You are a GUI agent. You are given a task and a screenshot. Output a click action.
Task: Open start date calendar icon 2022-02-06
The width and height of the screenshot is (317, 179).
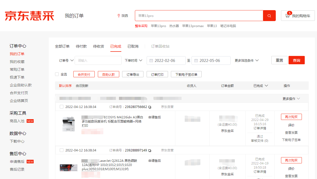point(151,61)
